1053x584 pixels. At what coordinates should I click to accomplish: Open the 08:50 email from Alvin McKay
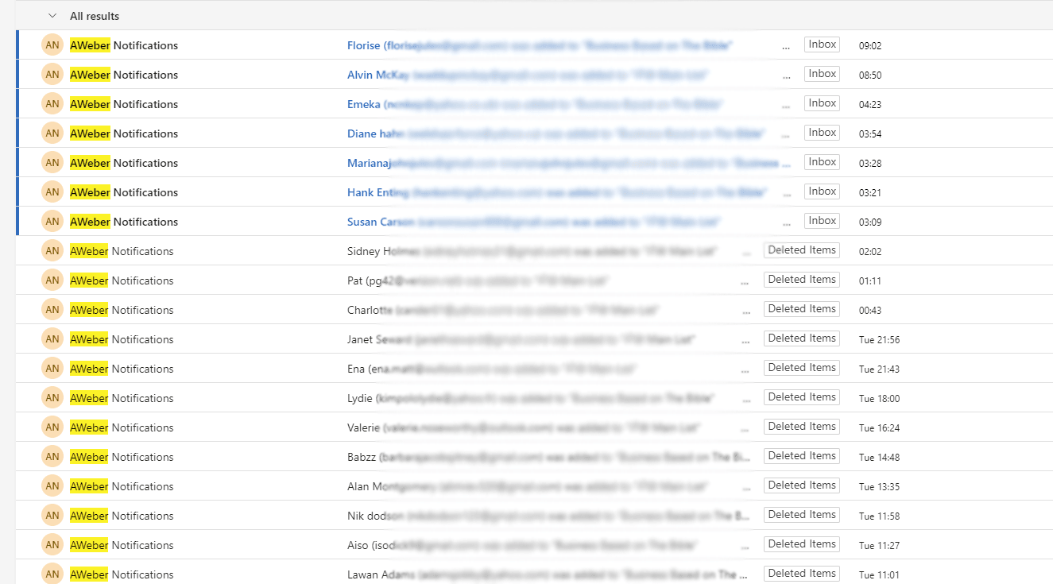click(x=534, y=75)
